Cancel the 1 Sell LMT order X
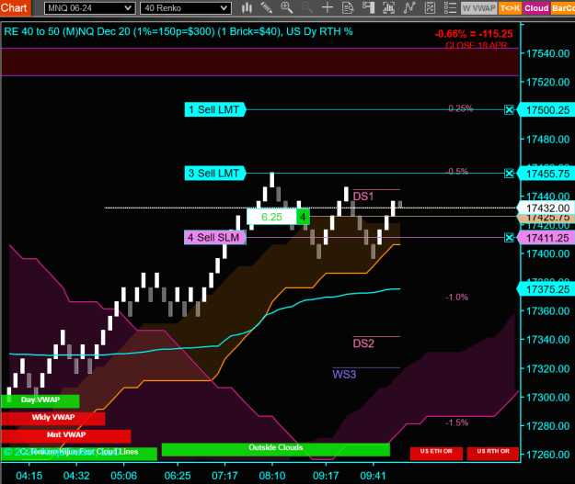This screenshot has width=575, height=484. pos(509,110)
